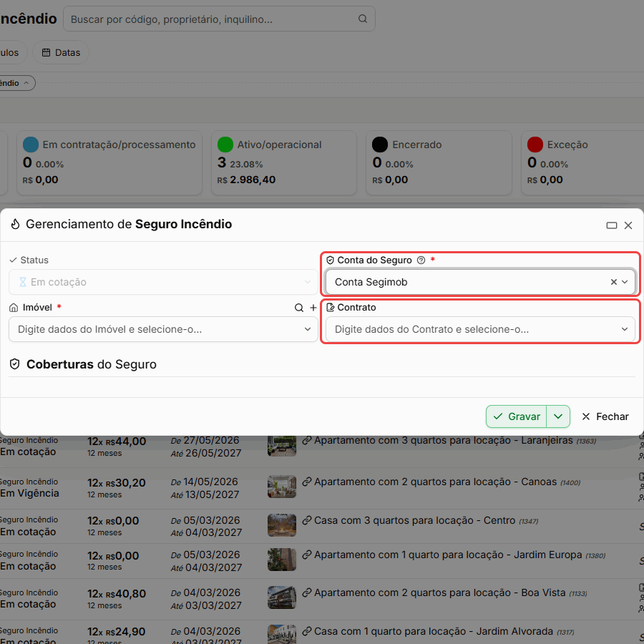Click the 12x R$40,80 price
The image size is (644, 644).
tap(117, 594)
